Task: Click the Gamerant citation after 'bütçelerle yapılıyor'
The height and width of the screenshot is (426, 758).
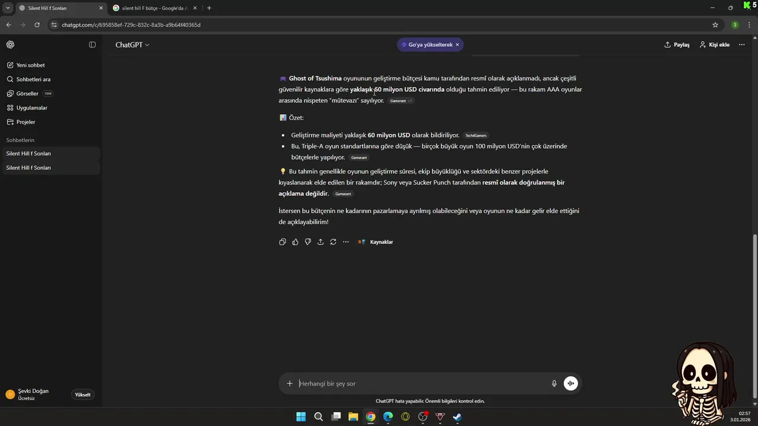Action: 359,158
